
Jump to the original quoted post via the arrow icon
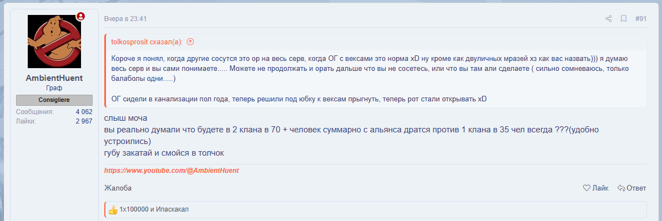point(190,42)
